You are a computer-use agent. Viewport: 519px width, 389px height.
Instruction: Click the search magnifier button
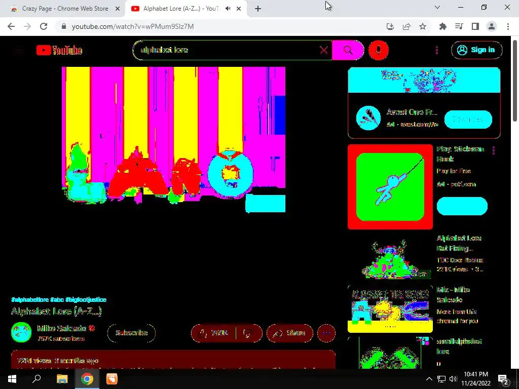click(348, 50)
